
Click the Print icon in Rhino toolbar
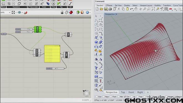pyautogui.click(x=110, y=9)
